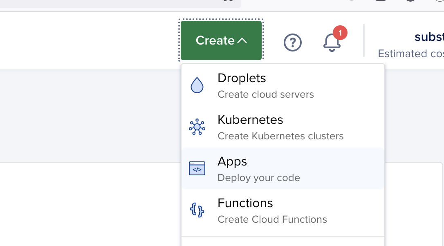Click the 'Create Cloud Functions' description

point(272,219)
